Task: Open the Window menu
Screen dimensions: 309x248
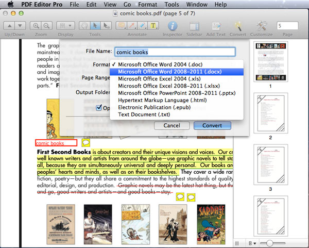Action: pos(197,4)
